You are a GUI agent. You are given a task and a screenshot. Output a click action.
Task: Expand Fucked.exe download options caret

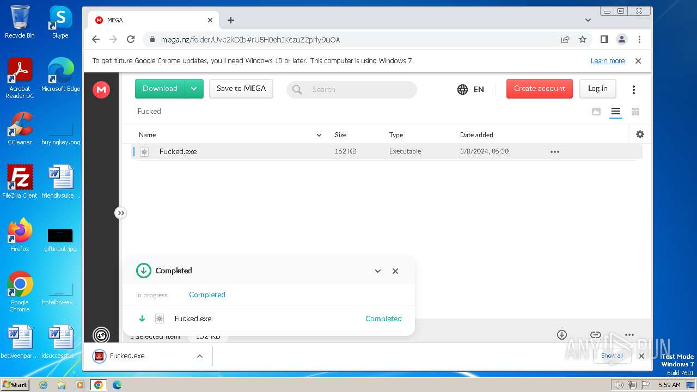[200, 356]
